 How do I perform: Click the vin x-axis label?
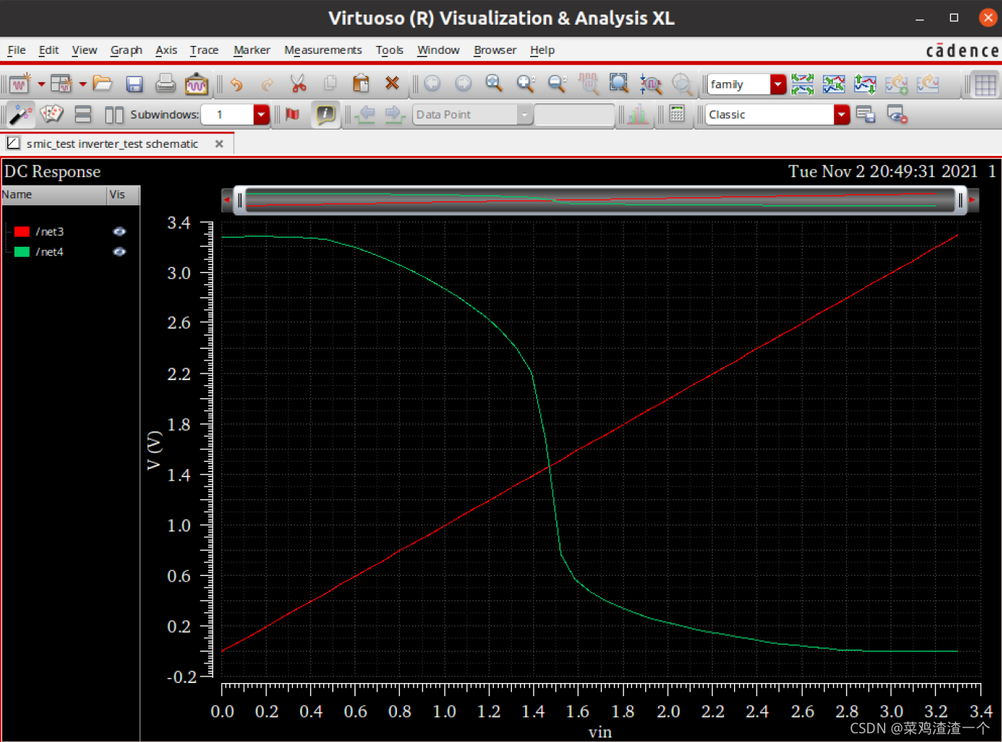(600, 733)
